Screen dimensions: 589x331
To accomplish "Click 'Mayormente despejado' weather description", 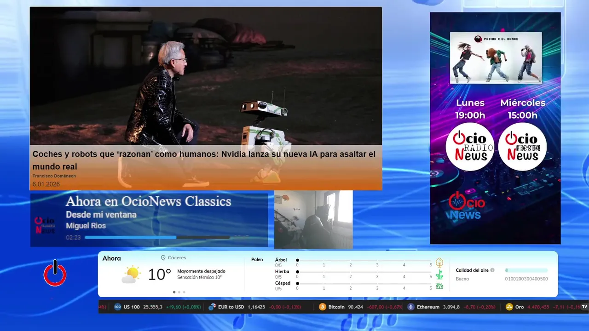I will coord(201,271).
